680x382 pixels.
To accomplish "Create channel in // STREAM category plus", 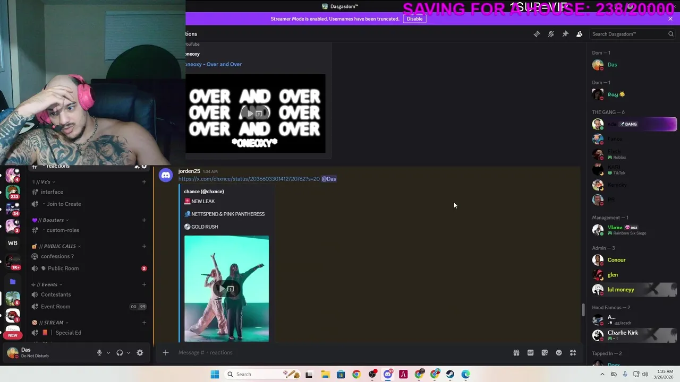I will pyautogui.click(x=144, y=323).
